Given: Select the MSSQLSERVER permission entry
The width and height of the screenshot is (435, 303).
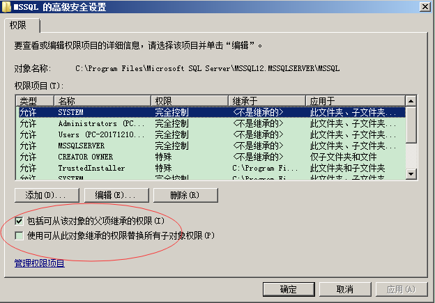Looking at the screenshot, I should click(211, 146).
